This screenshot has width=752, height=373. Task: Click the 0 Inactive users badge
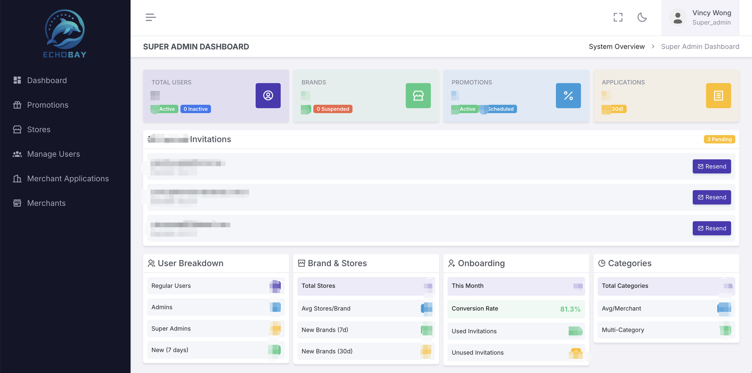coord(196,109)
